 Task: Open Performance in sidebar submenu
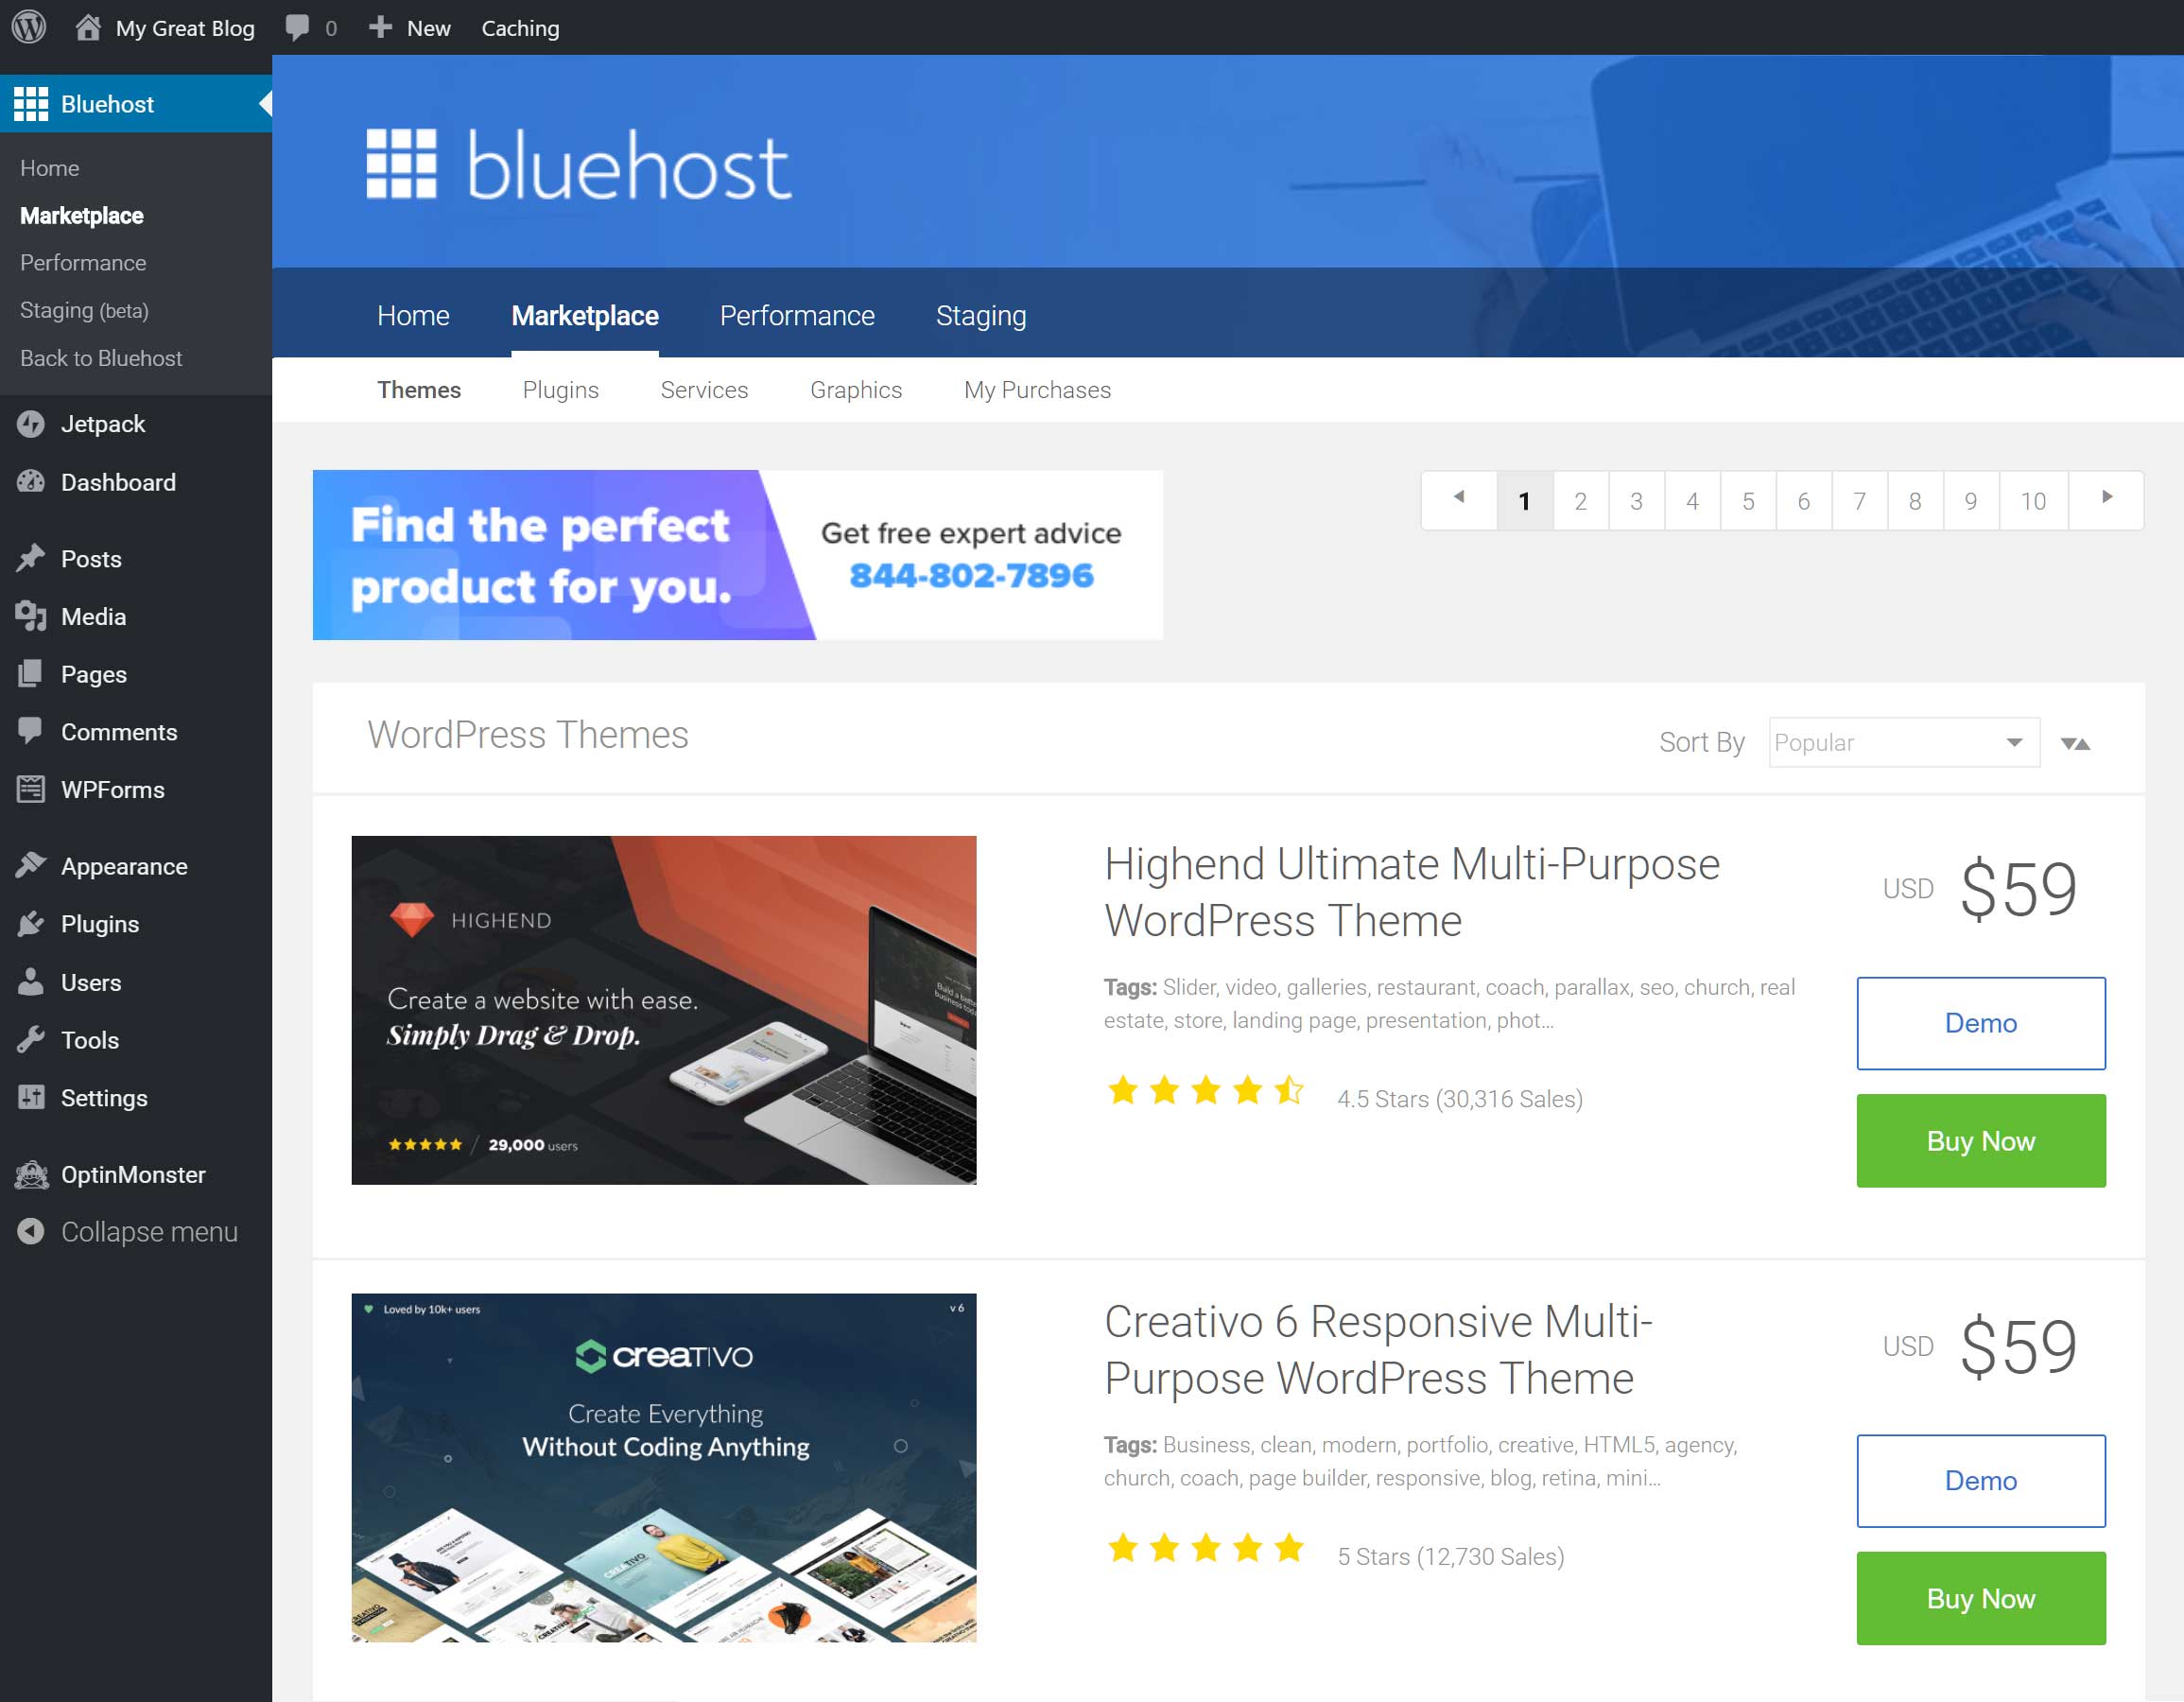tap(83, 263)
